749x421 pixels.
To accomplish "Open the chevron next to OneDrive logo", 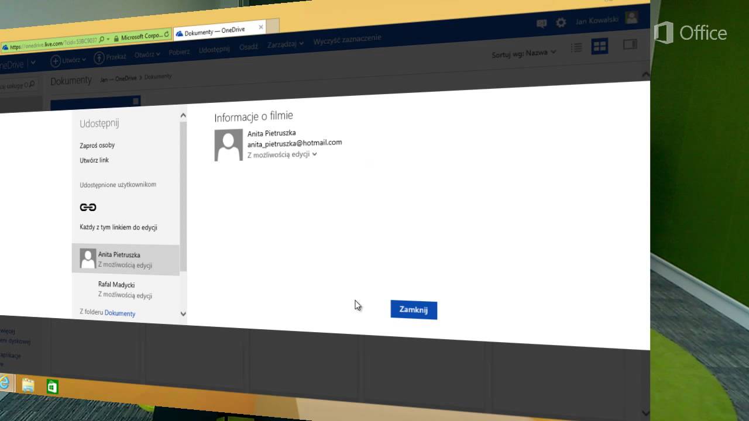I will [33, 63].
